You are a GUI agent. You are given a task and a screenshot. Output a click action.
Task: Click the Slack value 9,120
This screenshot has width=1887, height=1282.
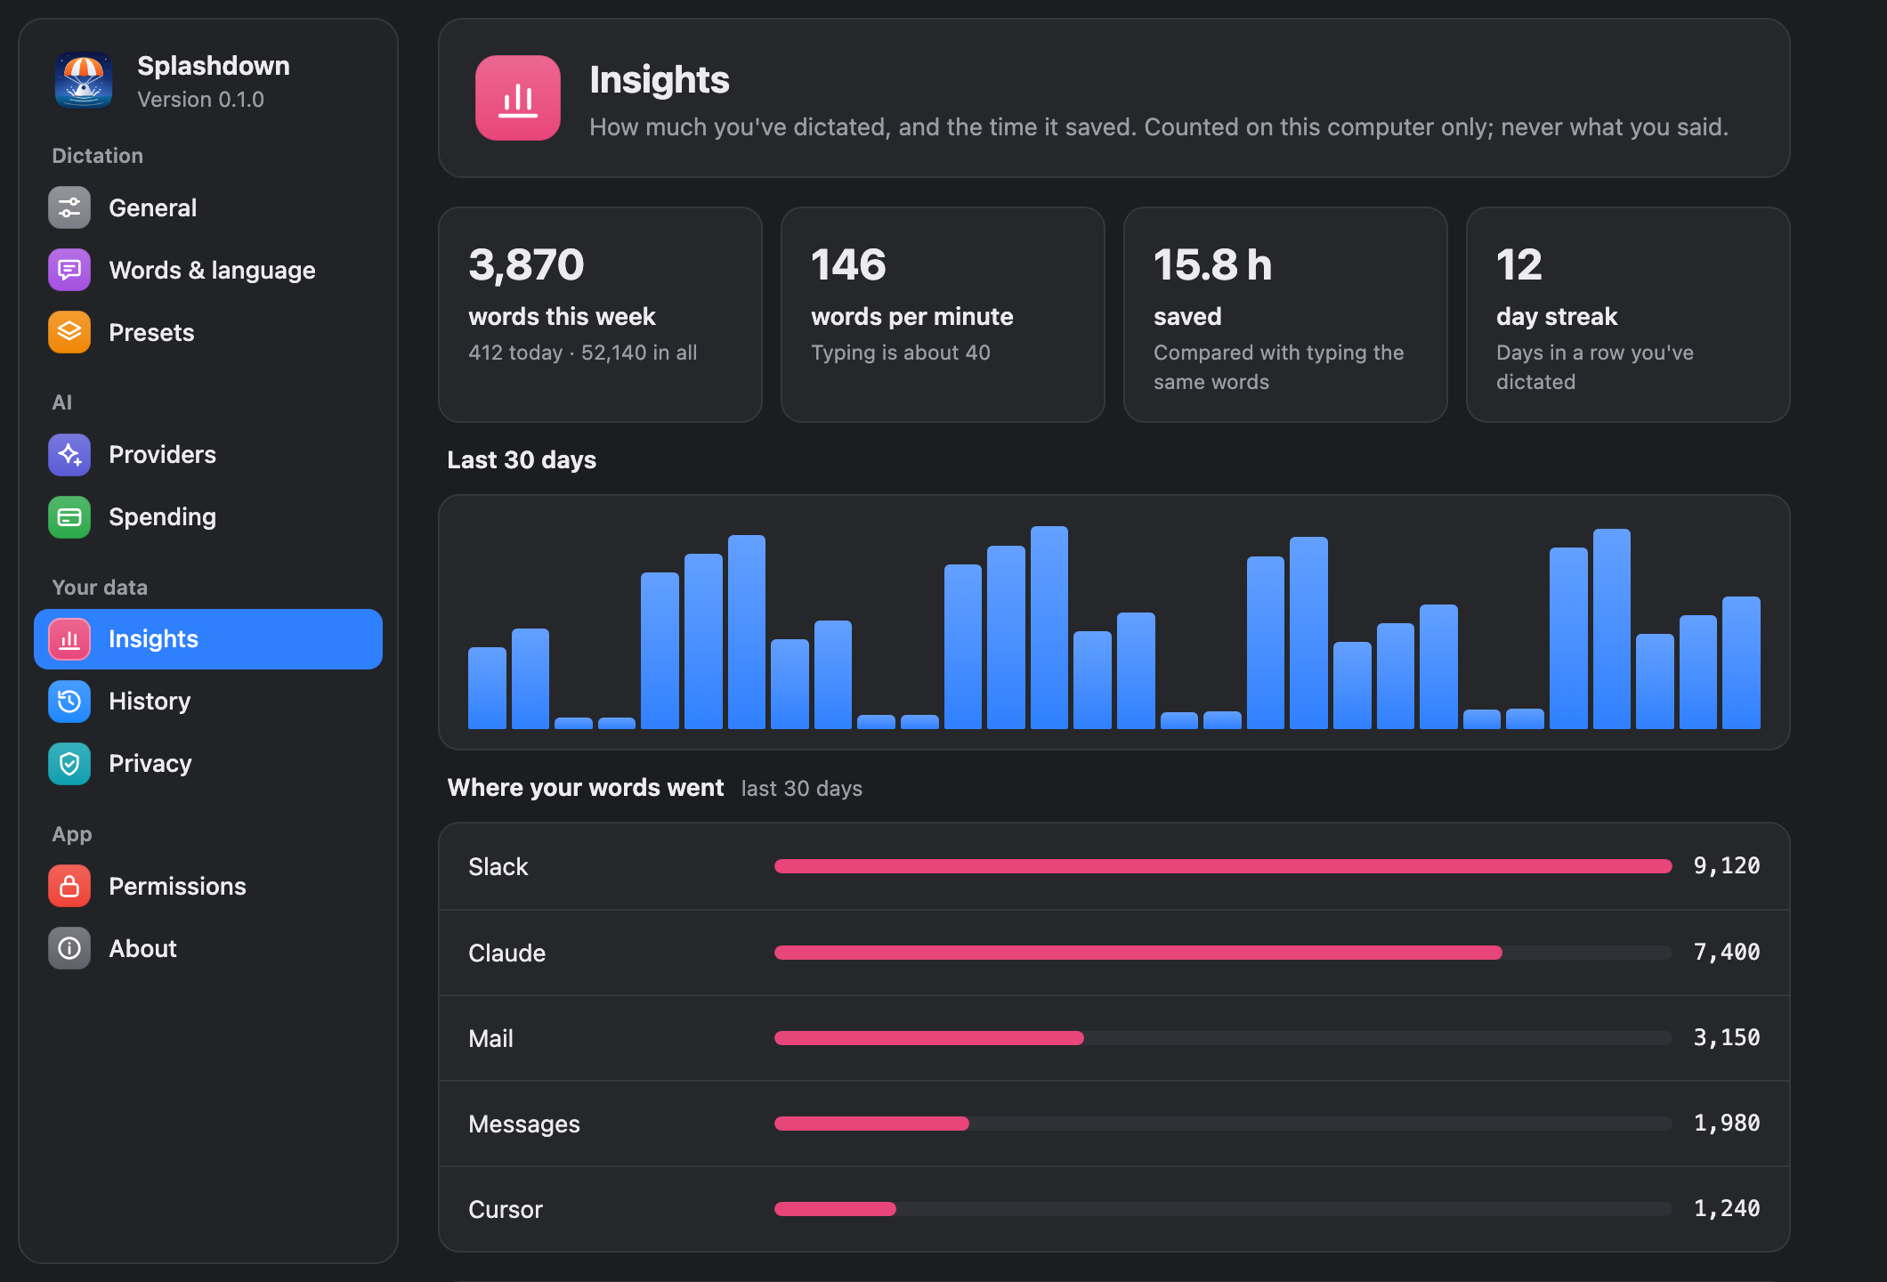1727,866
